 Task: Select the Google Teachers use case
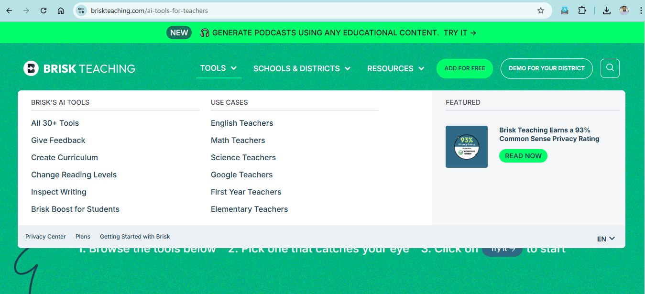point(242,174)
